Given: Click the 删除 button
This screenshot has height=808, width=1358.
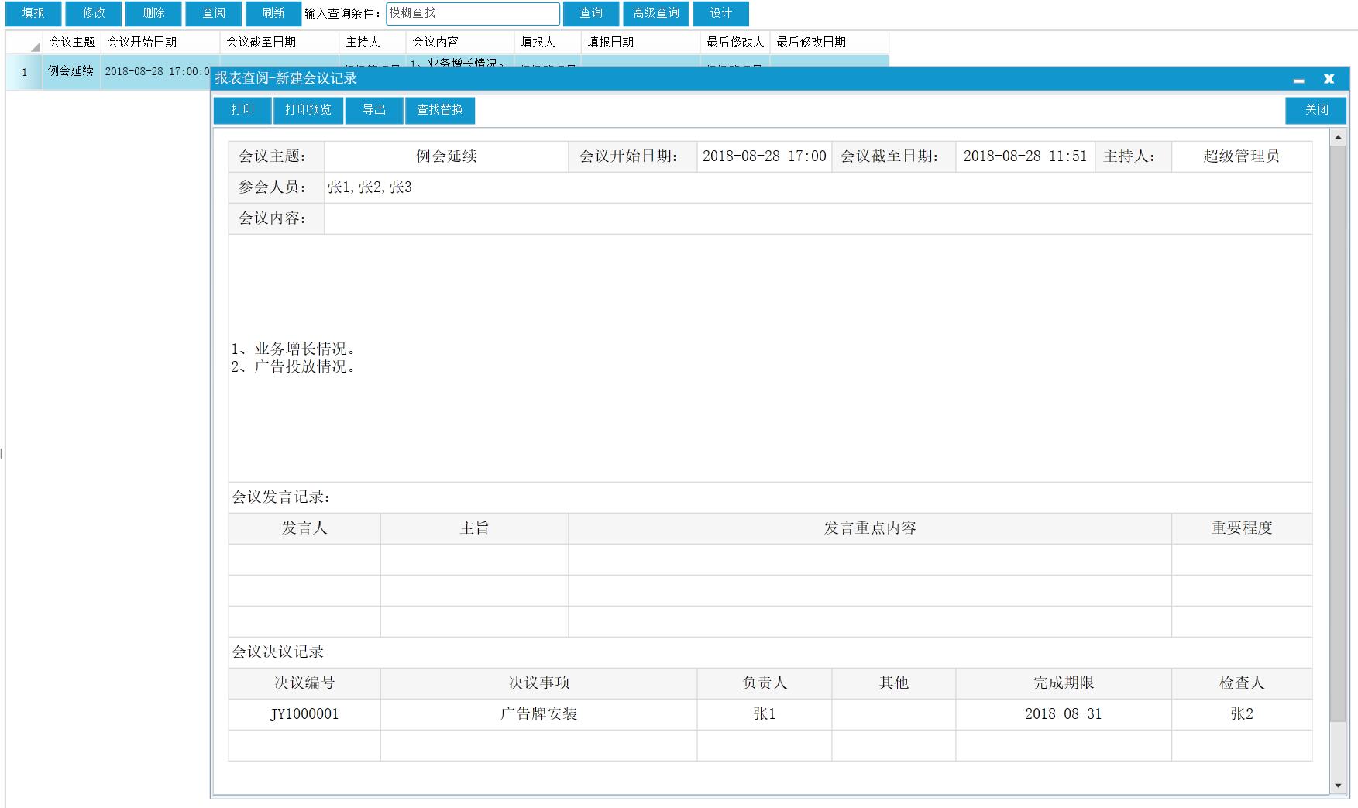Looking at the screenshot, I should [153, 13].
